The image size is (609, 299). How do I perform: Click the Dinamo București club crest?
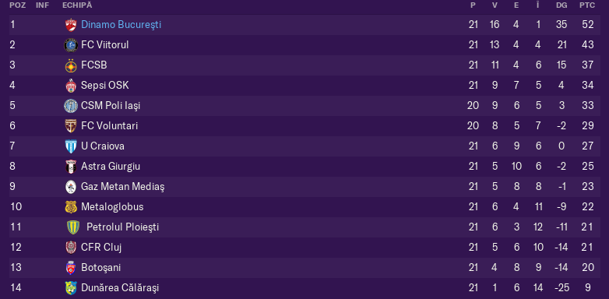pyautogui.click(x=71, y=25)
